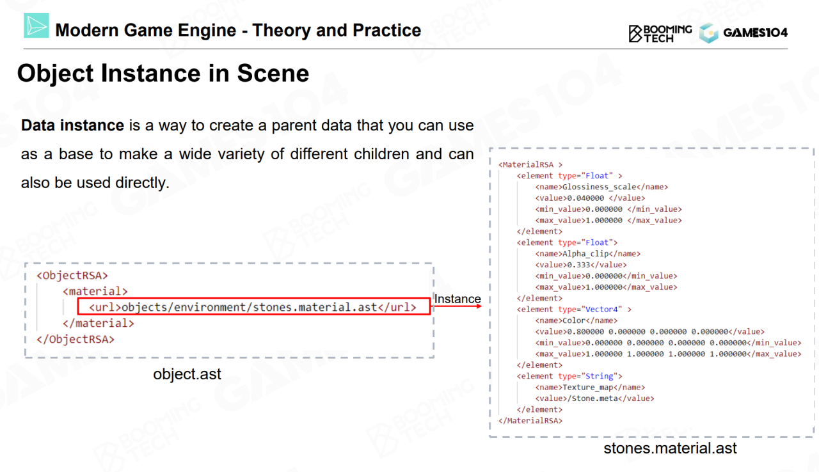Viewport: 819px width, 472px height.
Task: Click the GAMES104 cube icon
Action: tap(708, 33)
